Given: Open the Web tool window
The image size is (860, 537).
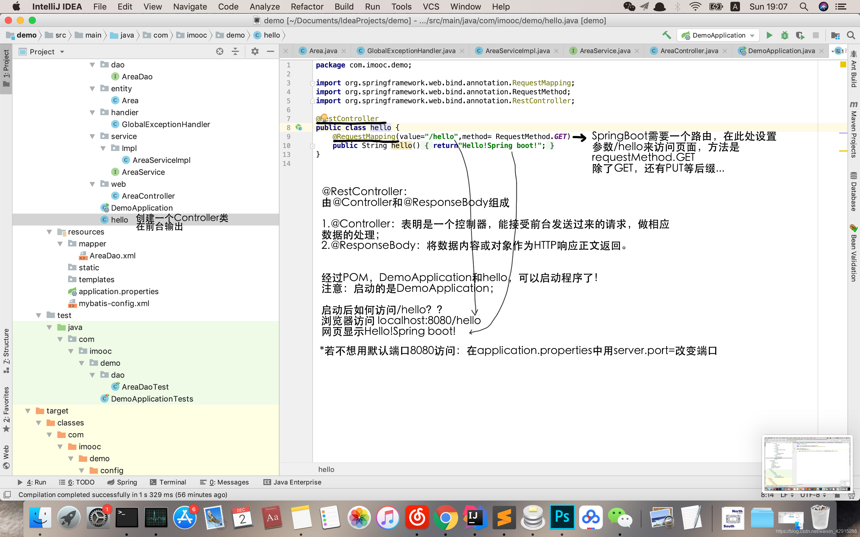Looking at the screenshot, I should (6, 457).
